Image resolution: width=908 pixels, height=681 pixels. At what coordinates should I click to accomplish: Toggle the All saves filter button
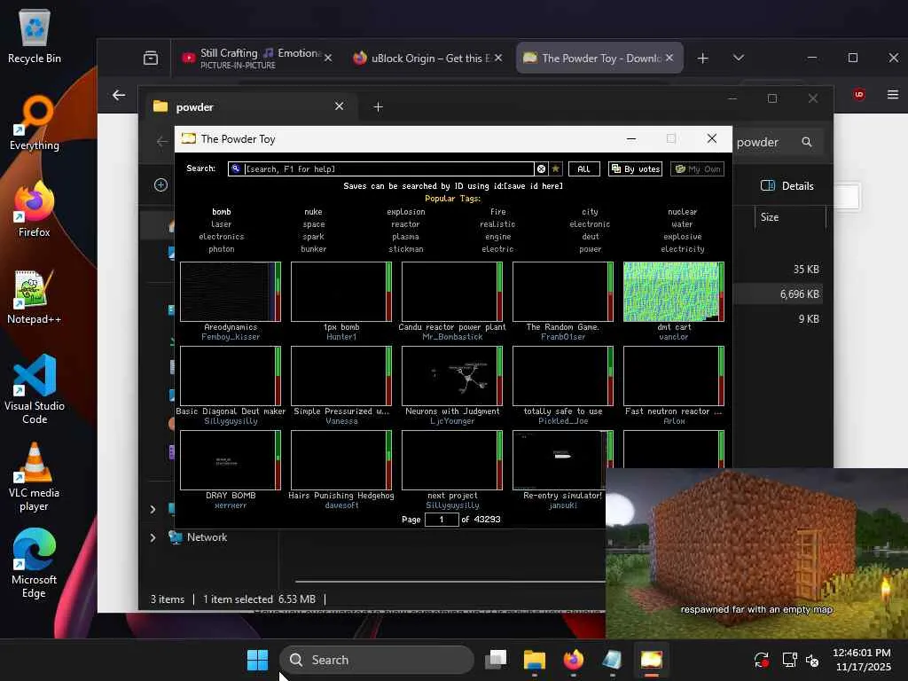click(x=583, y=169)
